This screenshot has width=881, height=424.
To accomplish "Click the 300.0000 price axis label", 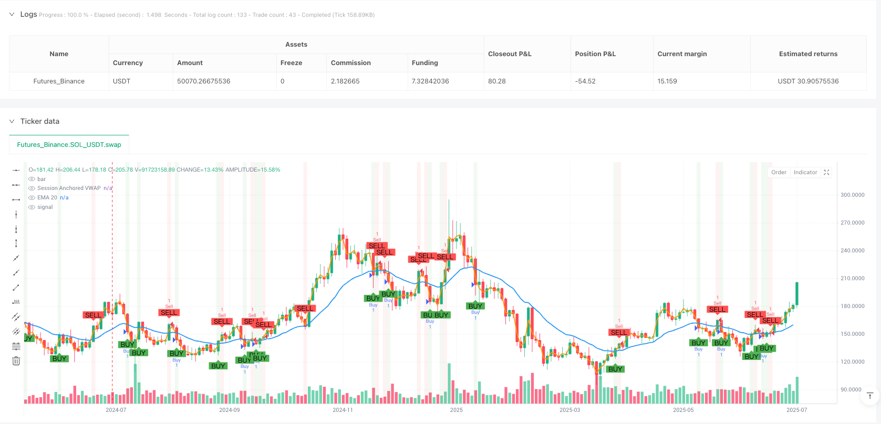I will tap(852, 195).
